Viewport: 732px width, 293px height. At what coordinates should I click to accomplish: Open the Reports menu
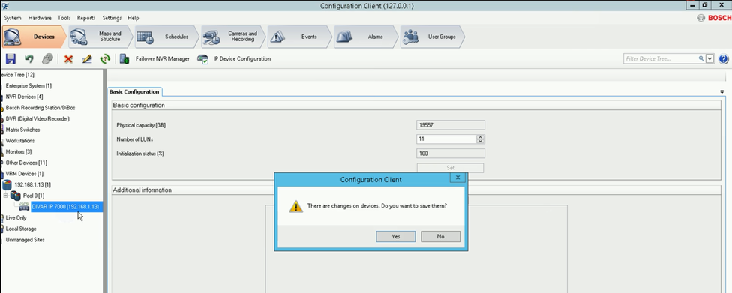[x=86, y=18]
